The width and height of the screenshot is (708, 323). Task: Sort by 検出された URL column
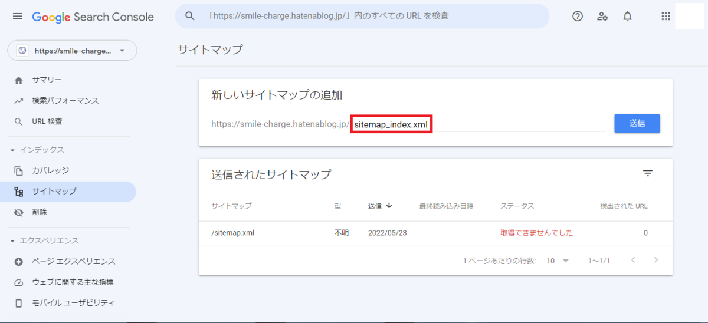(624, 206)
